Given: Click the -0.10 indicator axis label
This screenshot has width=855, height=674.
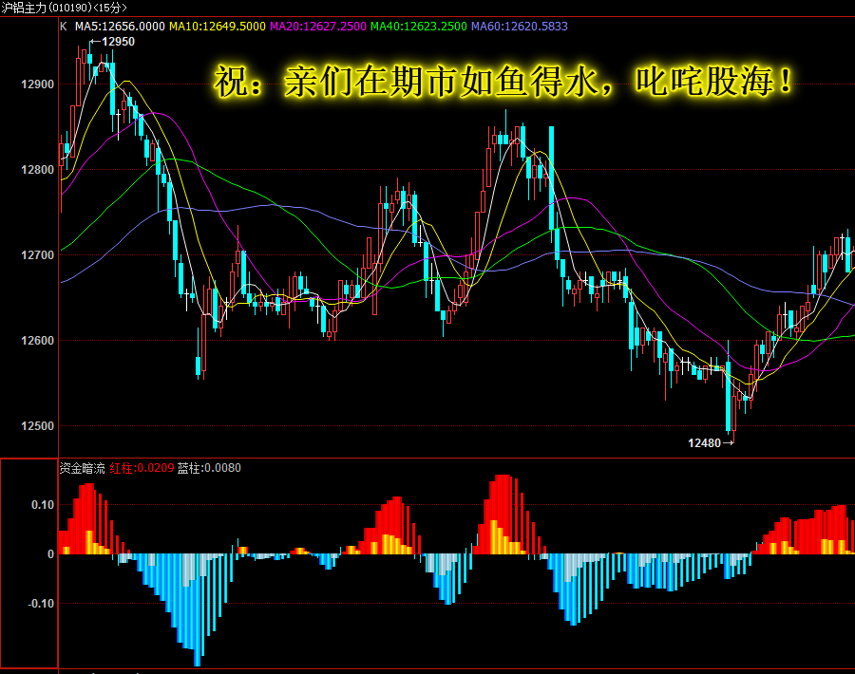Looking at the screenshot, I should [41, 604].
